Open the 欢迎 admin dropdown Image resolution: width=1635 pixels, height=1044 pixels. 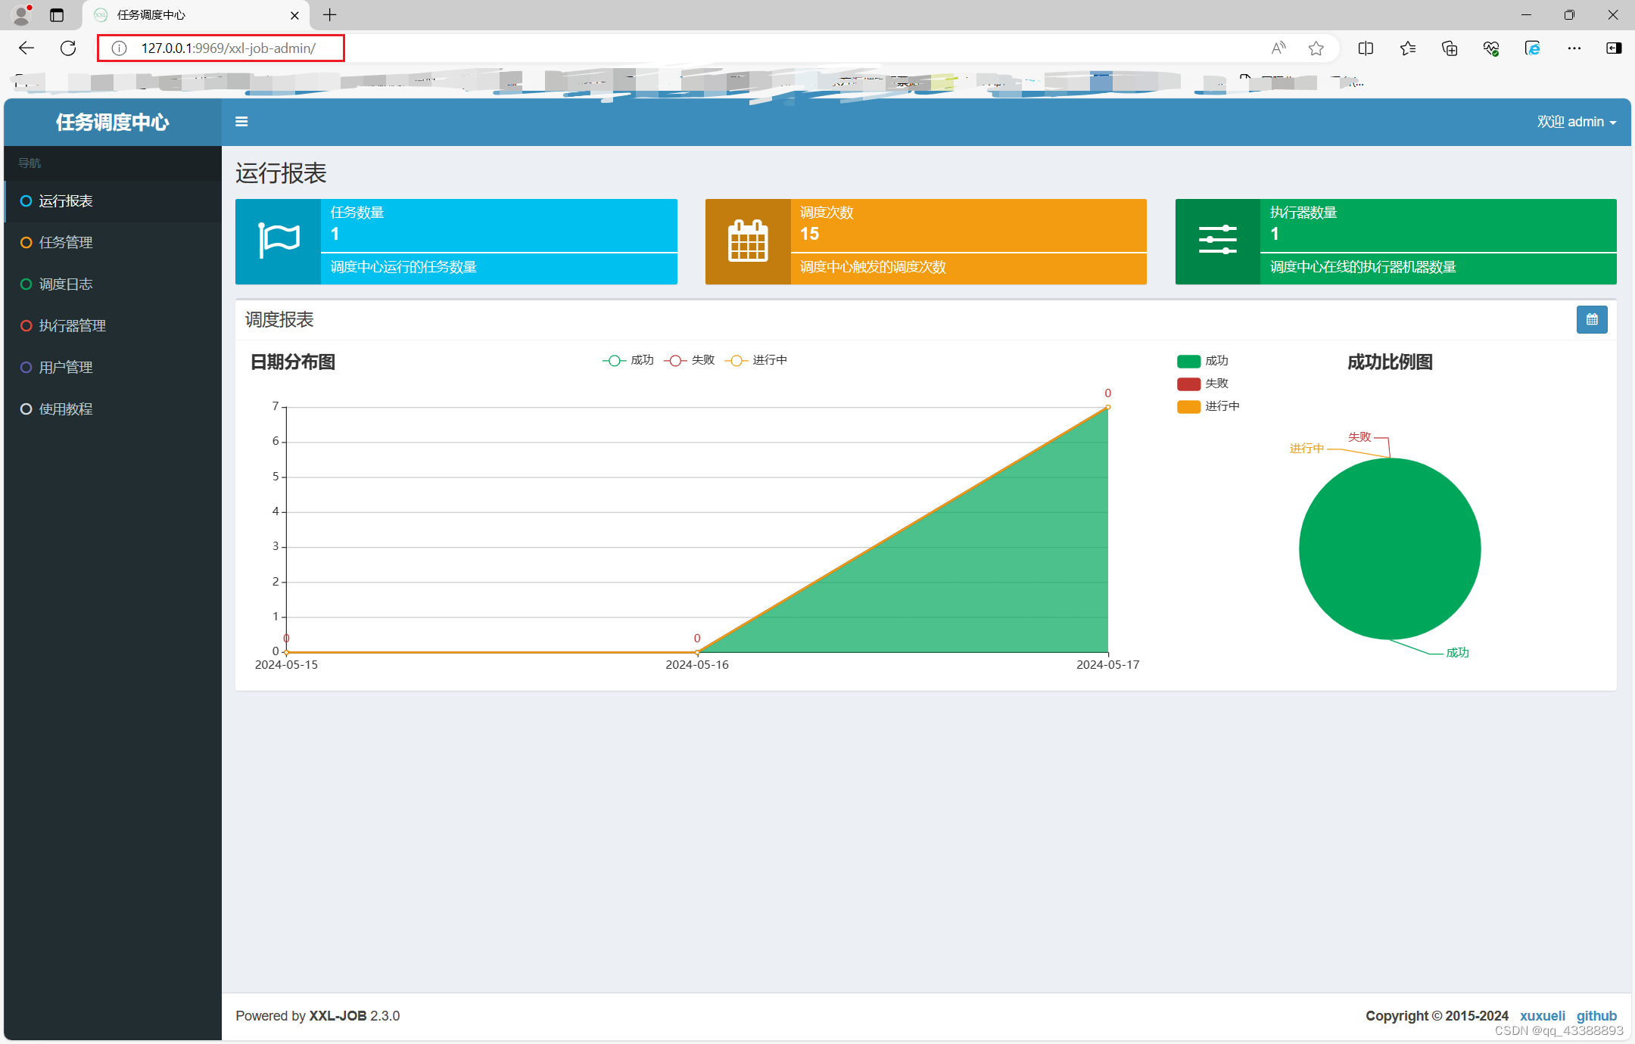tap(1576, 122)
